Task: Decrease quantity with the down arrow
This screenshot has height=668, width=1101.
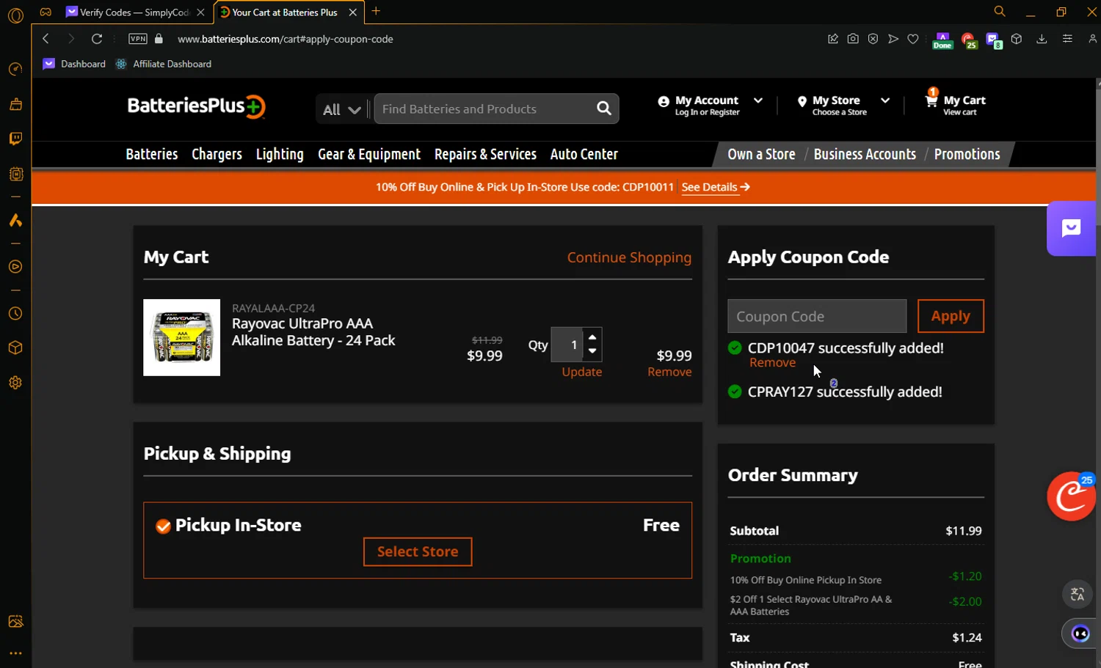Action: (592, 351)
